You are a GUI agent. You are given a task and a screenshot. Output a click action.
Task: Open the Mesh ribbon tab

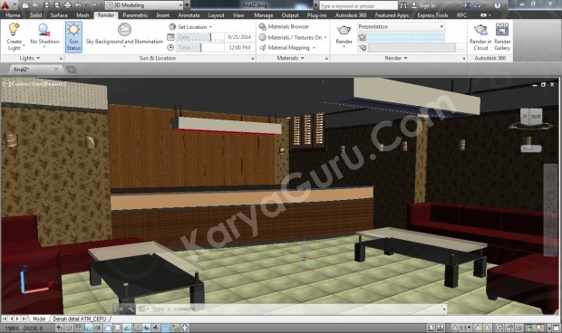click(x=82, y=15)
